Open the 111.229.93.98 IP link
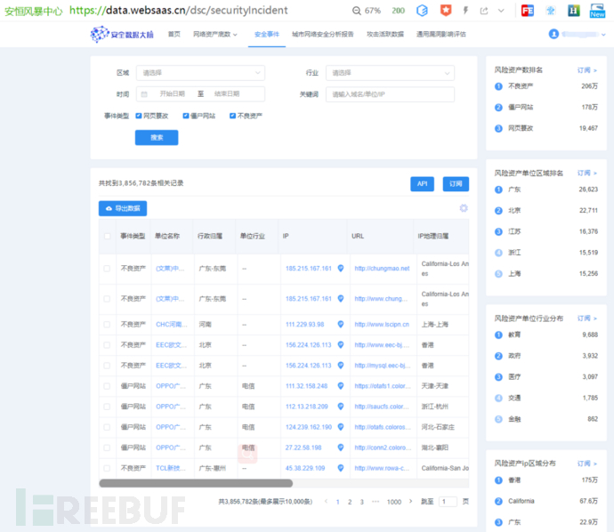Image resolution: width=614 pixels, height=532 pixels. pyautogui.click(x=304, y=325)
